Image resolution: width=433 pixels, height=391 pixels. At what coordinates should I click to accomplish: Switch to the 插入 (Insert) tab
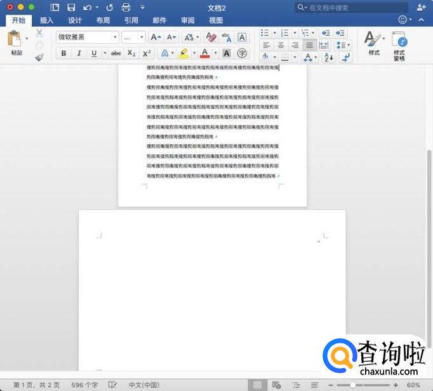47,20
